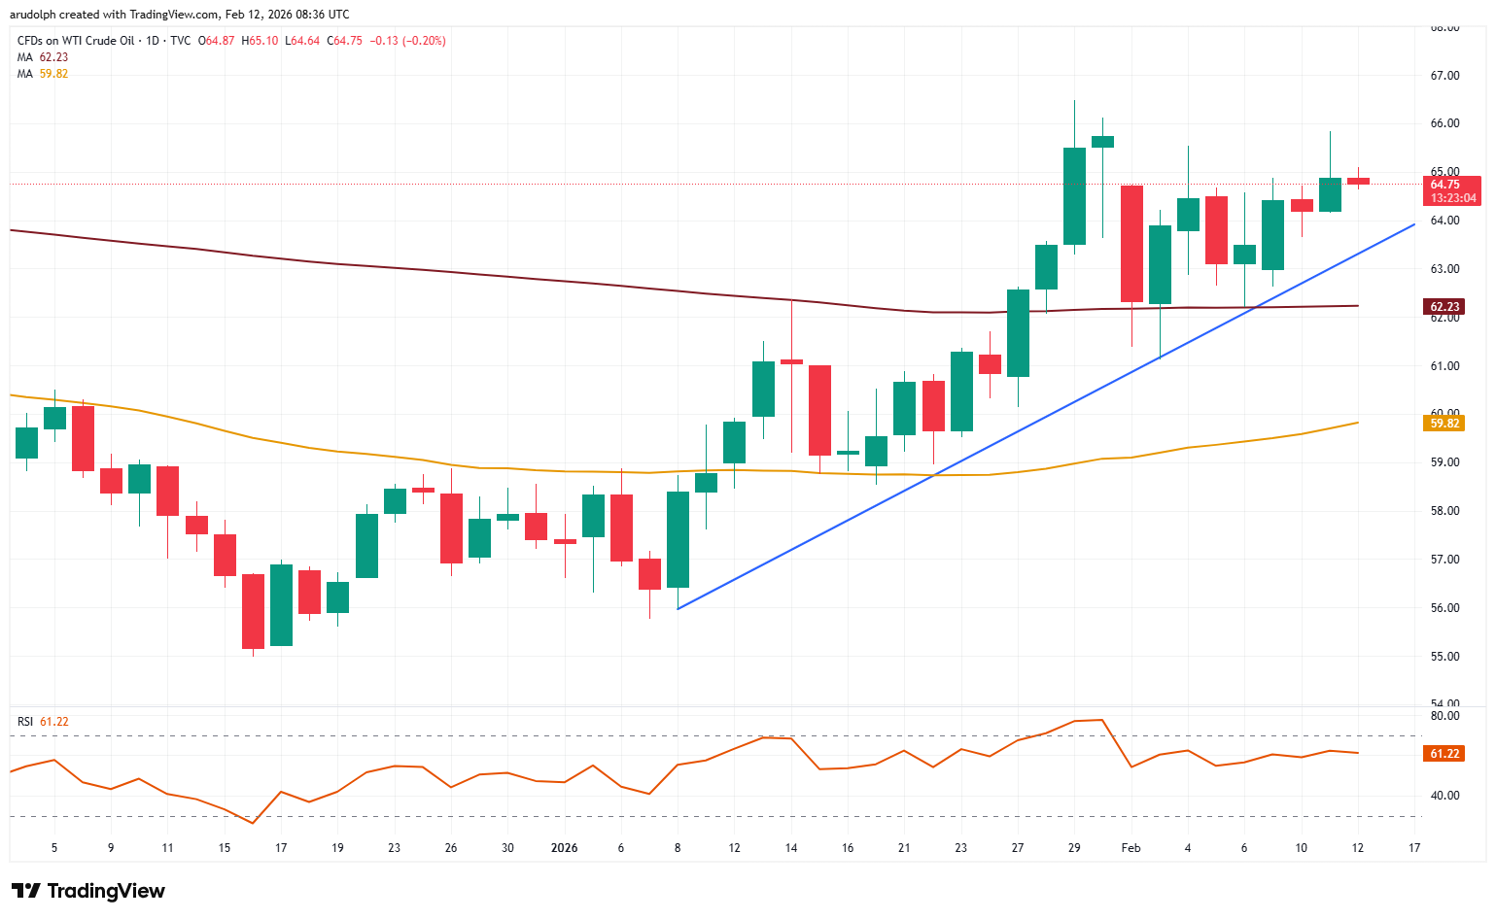Image resolution: width=1496 pixels, height=920 pixels.
Task: Toggle the MA 62.23 indicator visibility
Action: tap(27, 57)
